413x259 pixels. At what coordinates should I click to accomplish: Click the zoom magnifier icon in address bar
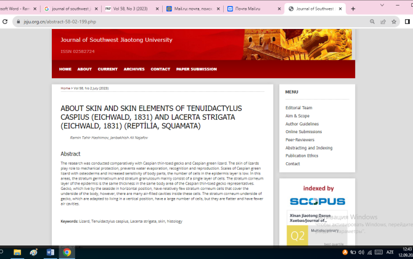[372, 21]
